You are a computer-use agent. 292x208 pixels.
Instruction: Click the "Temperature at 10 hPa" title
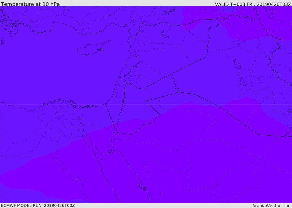[x=30, y=4]
